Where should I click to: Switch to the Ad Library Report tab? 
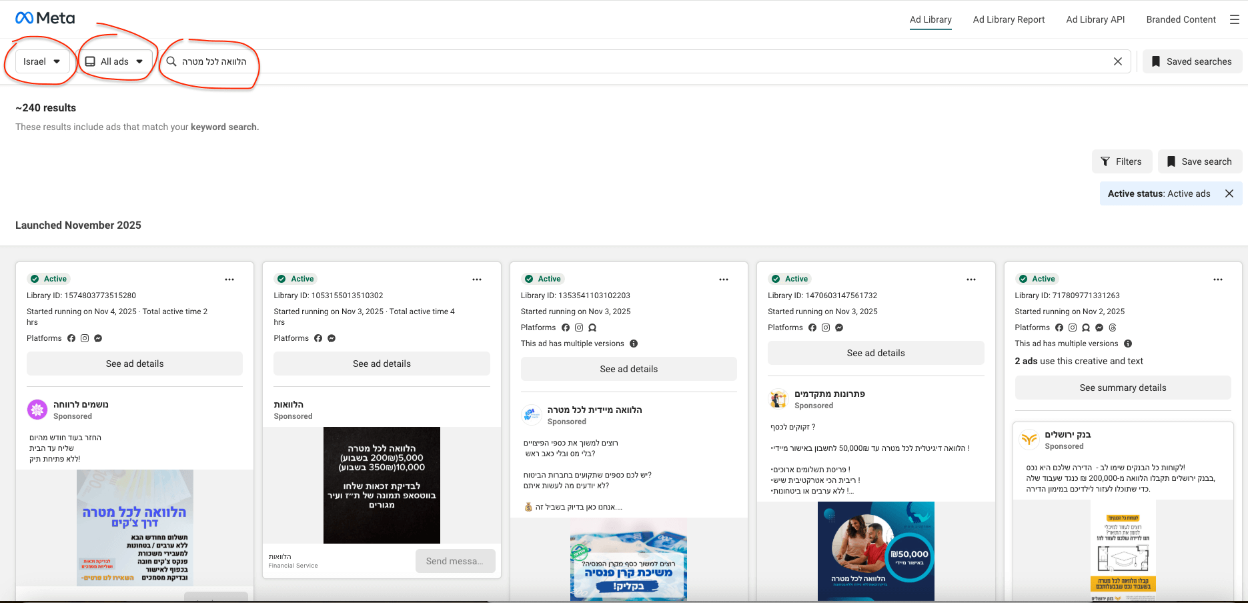(1008, 19)
